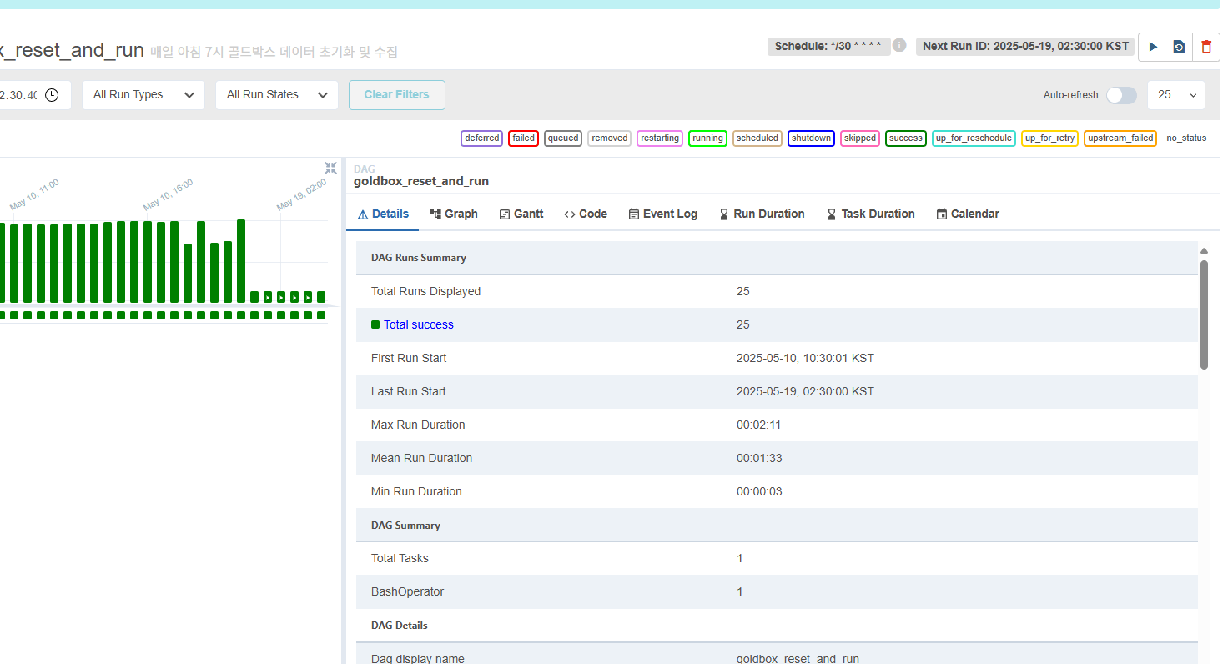Open the Event Log tab
Image resolution: width=1223 pixels, height=664 pixels.
point(662,214)
